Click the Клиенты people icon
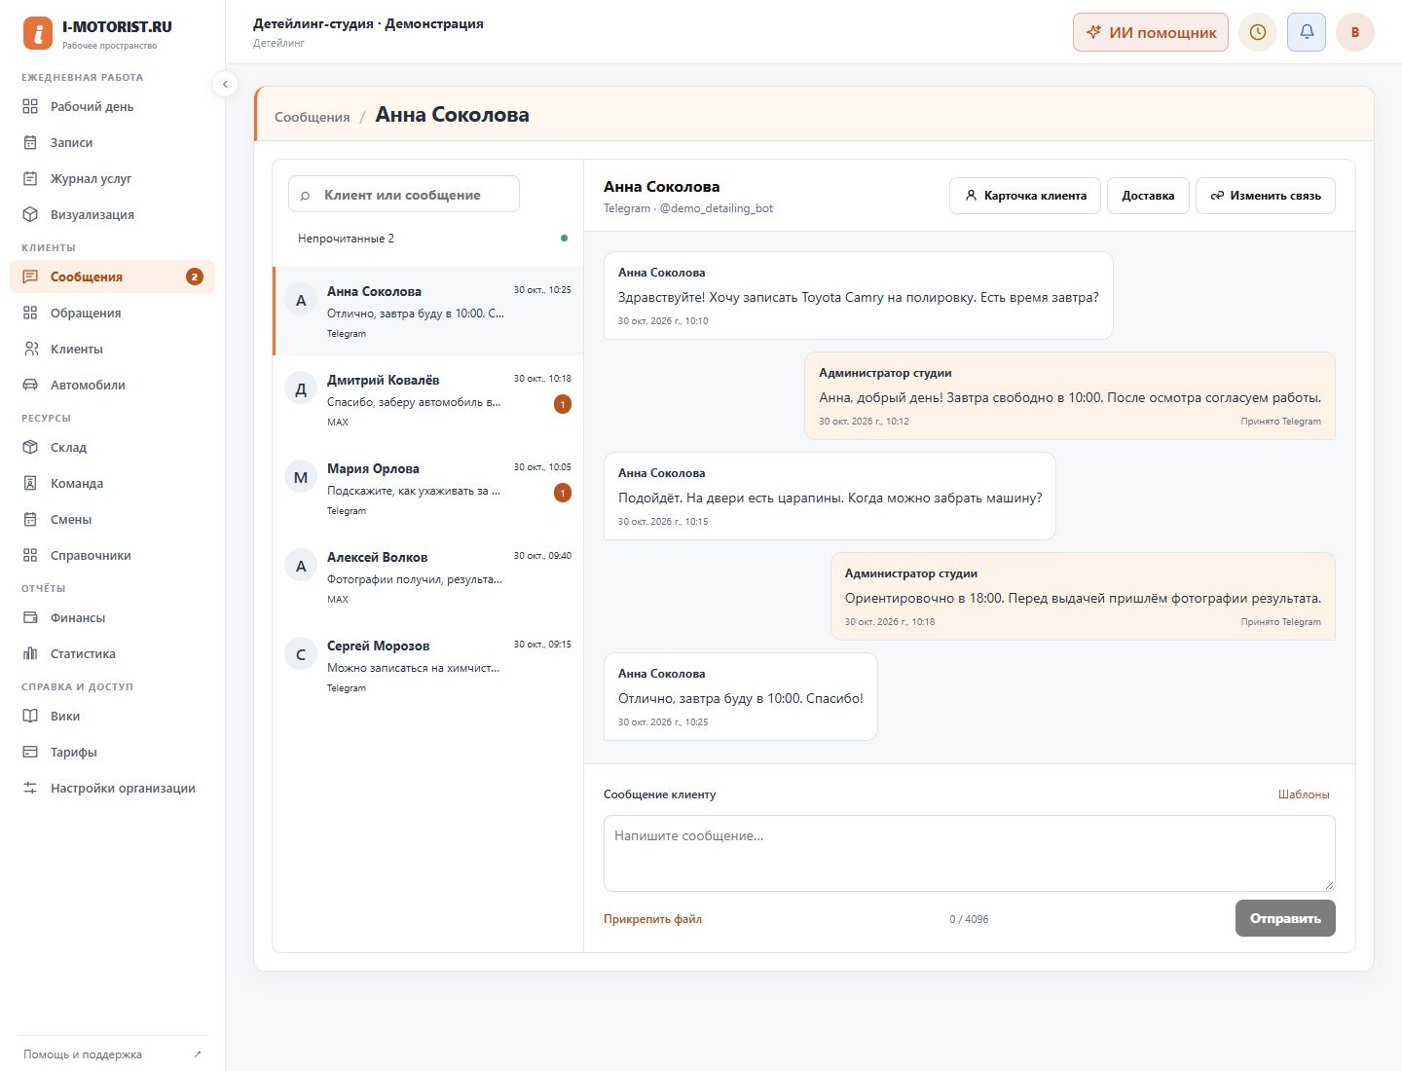 click(30, 349)
